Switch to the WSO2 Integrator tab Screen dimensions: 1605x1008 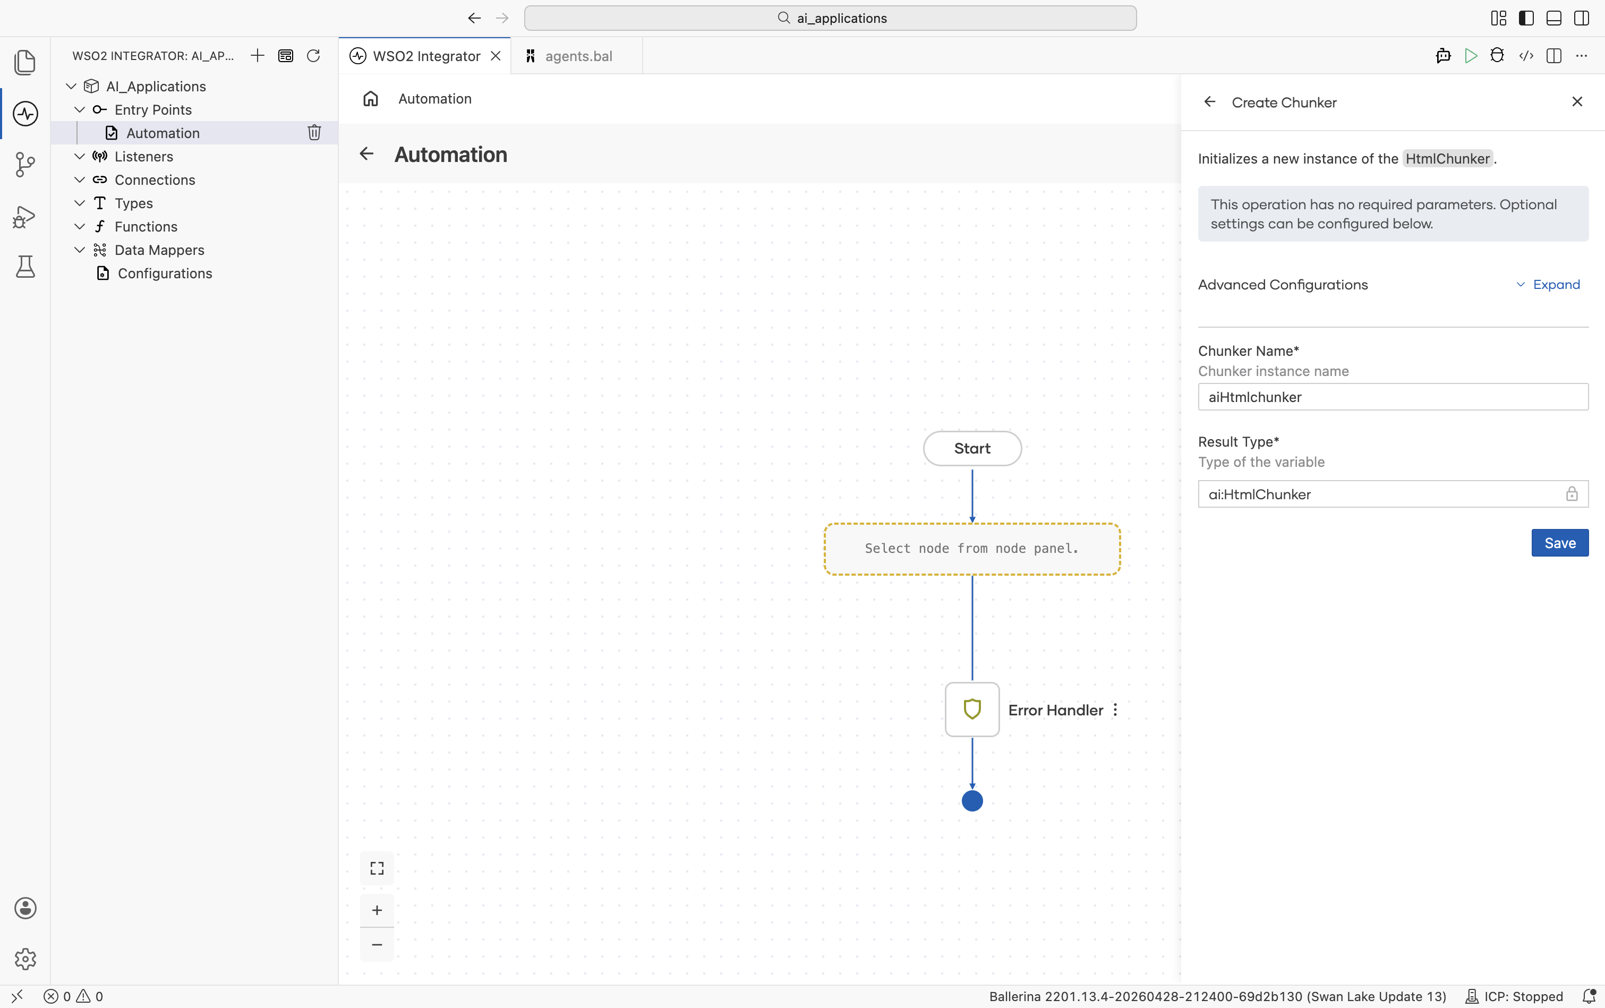coord(425,56)
